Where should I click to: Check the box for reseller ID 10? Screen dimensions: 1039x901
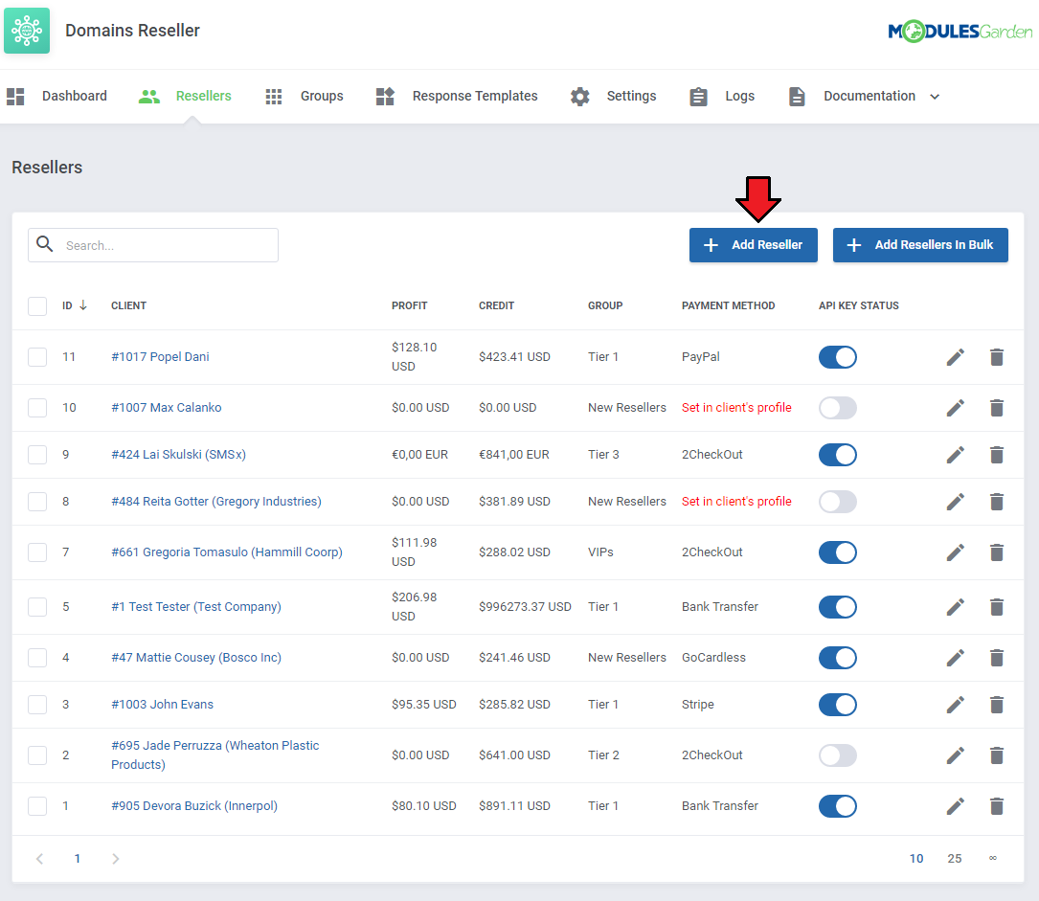click(37, 408)
